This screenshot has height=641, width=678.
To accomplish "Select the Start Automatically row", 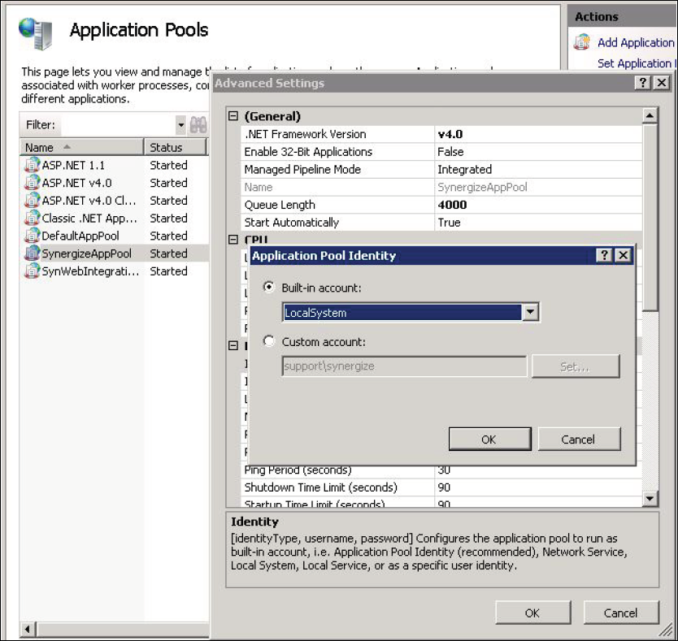I will click(x=441, y=223).
